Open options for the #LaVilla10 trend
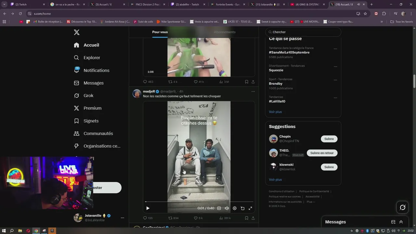The image size is (416, 234). 335,98
